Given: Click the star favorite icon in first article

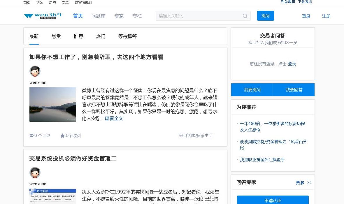Looking at the screenshot, I should tap(62, 136).
